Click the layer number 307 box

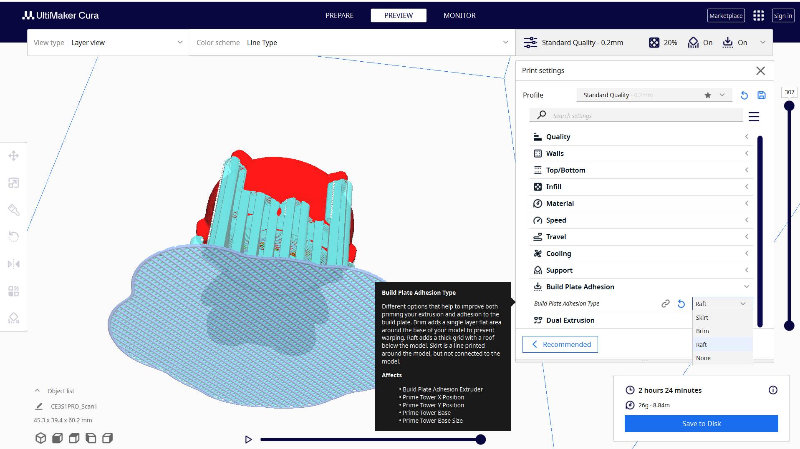789,92
